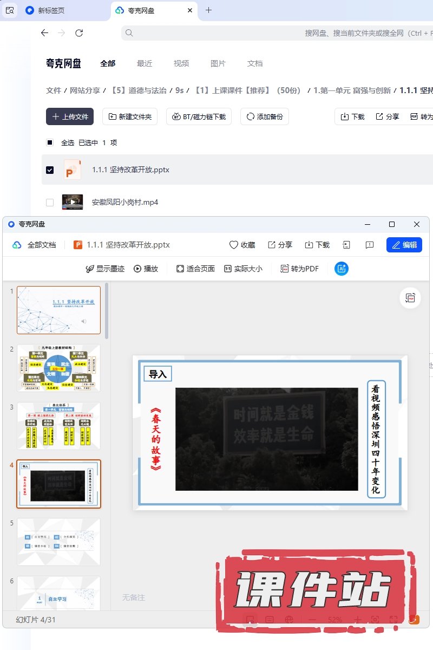The height and width of the screenshot is (650, 433).
Task: Click 收藏 heart to favorite file
Action: tap(242, 245)
